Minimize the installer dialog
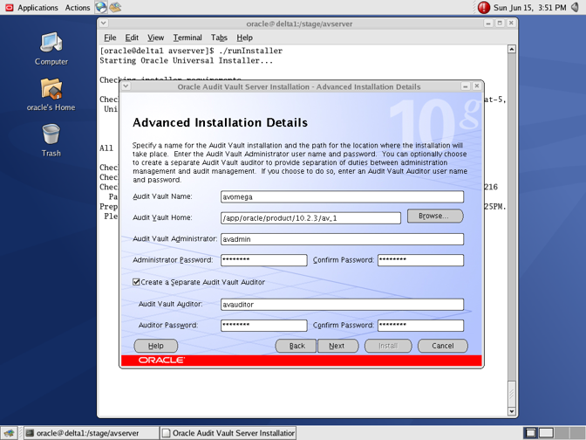 (x=466, y=86)
